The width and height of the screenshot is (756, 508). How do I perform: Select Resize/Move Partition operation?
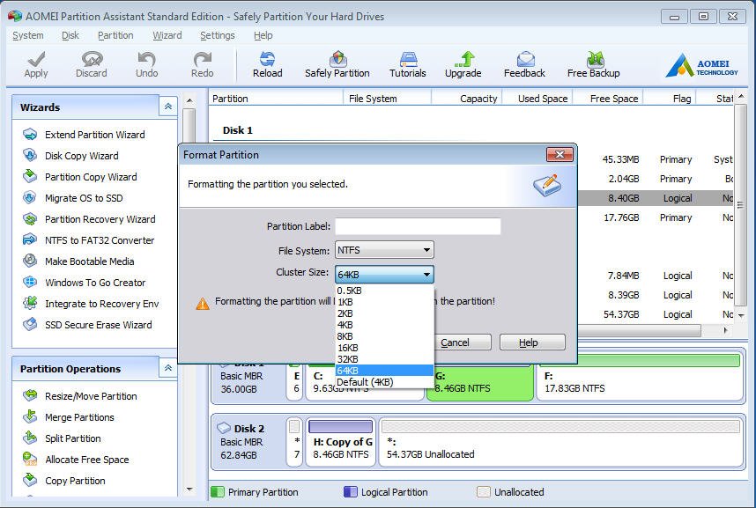pos(80,396)
